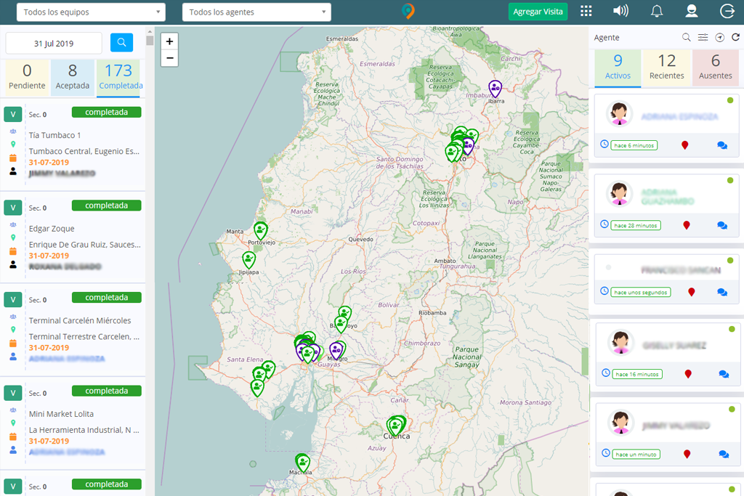Click address 'Tumbaco Central, Eugenio Es...'
744x496 pixels.
coord(84,151)
